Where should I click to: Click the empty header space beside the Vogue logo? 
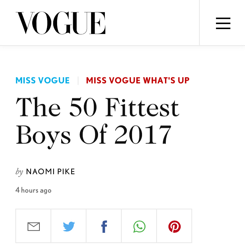tap(153, 23)
